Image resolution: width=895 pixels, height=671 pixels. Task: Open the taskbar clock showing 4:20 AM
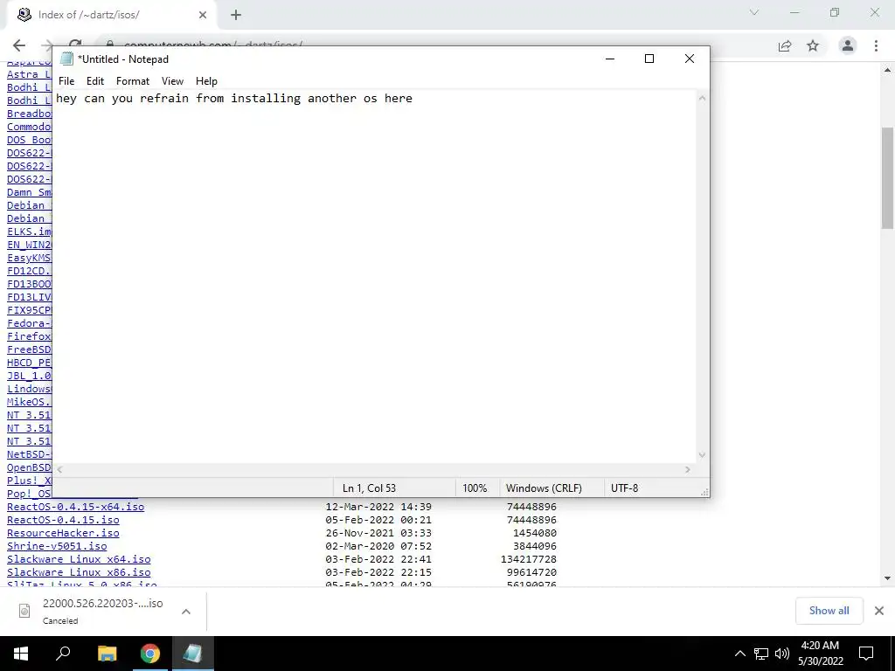[x=820, y=654]
